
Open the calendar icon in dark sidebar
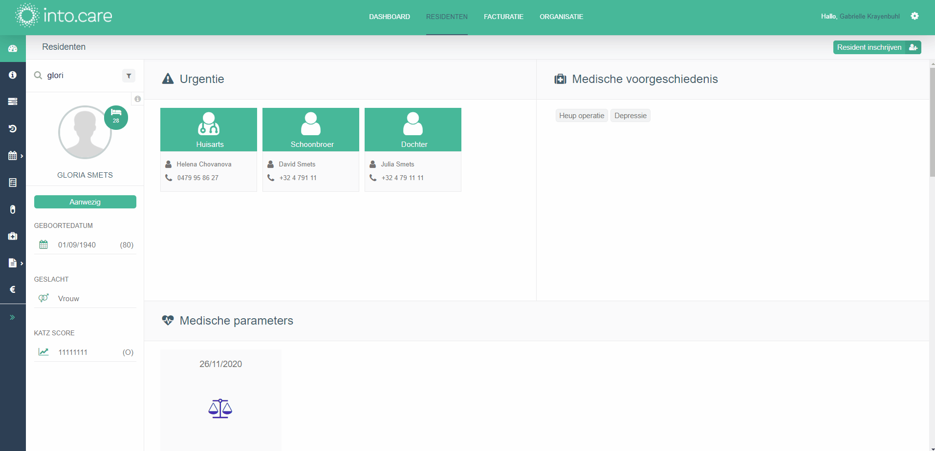(x=13, y=156)
